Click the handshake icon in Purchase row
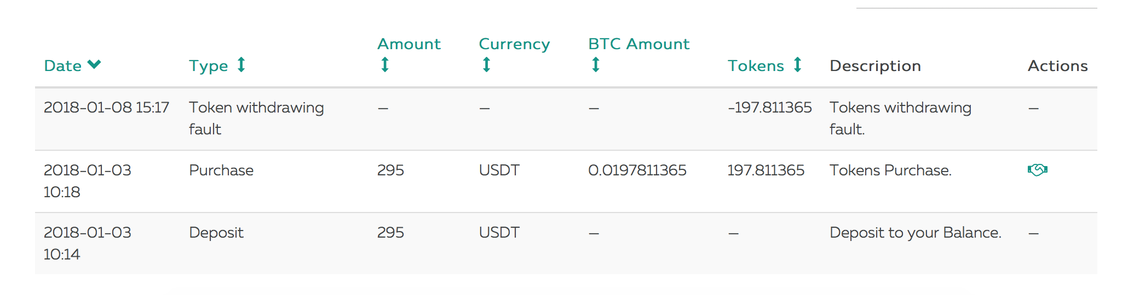This screenshot has height=295, width=1128. click(x=1037, y=170)
